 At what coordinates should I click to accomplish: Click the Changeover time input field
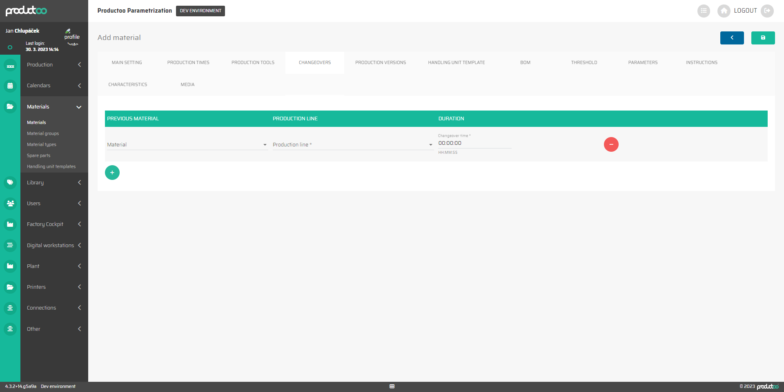pyautogui.click(x=474, y=143)
